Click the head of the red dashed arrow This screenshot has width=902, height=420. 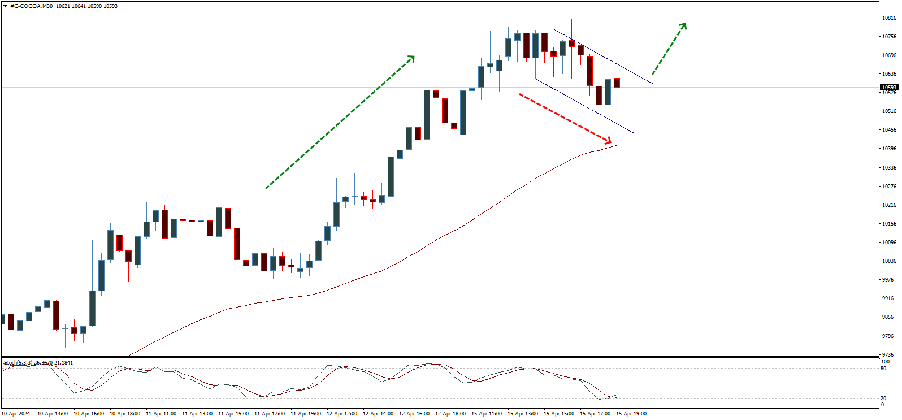(609, 140)
